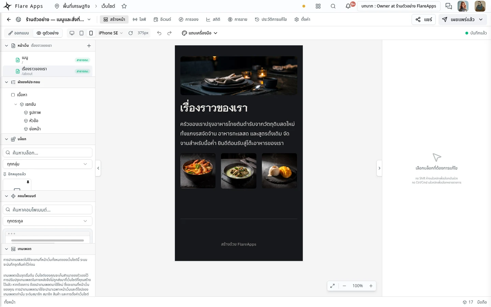
Task: Favorite this site with the star icon
Action: pyautogui.click(x=124, y=6)
